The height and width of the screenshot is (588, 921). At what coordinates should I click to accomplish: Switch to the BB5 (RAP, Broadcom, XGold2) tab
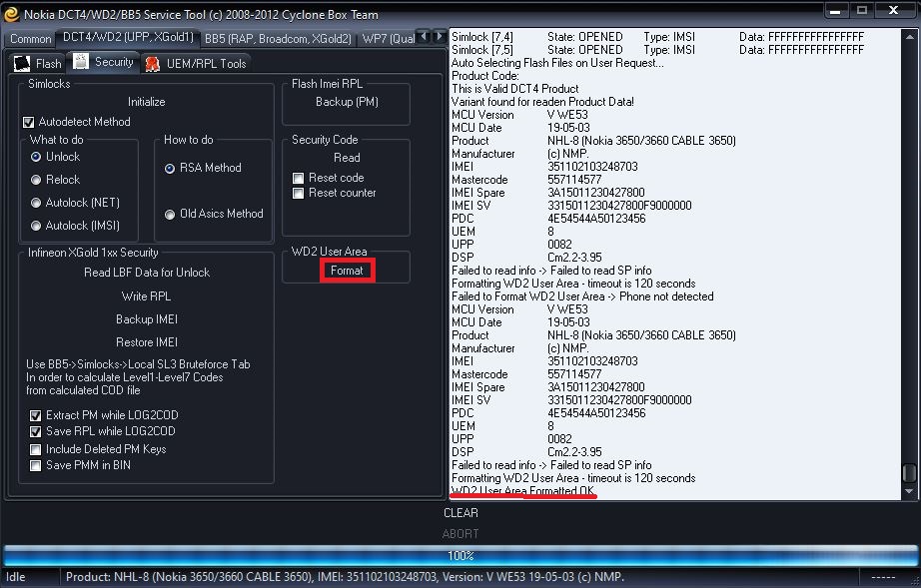pos(277,38)
